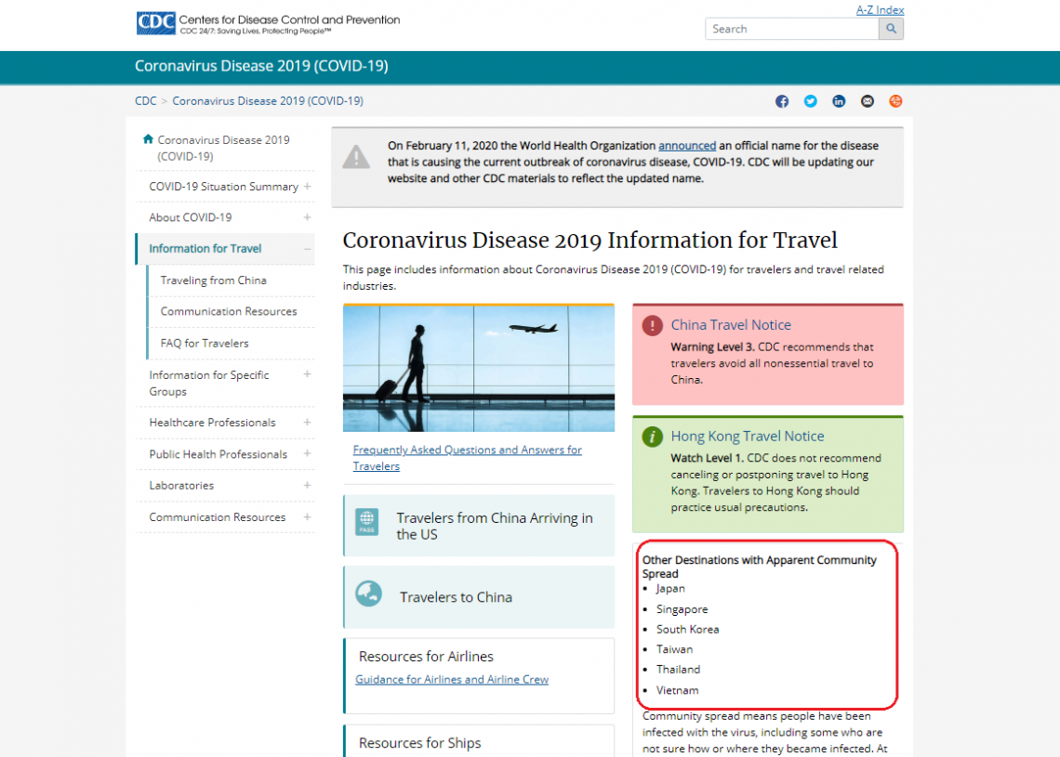Click the globe icon on Travelers to China

369,594
